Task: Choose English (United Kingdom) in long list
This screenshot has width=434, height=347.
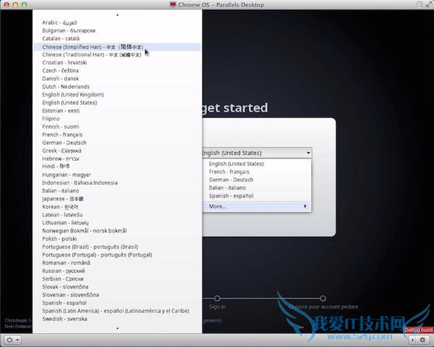Action: coord(116,95)
